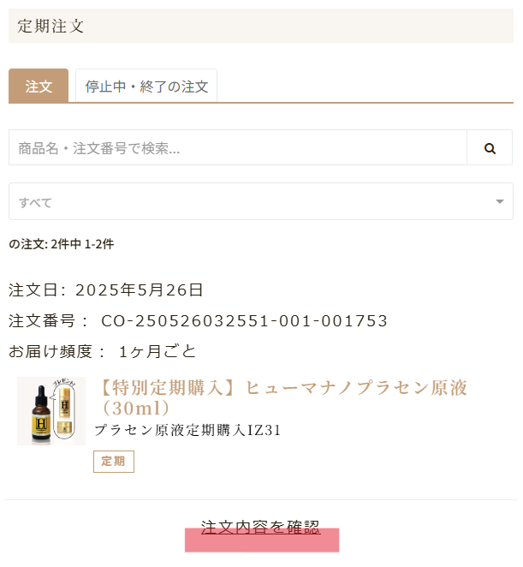The width and height of the screenshot is (523, 567).
Task: Click the プラセン原液定期購入IZ31 subtitle
Action: (187, 430)
